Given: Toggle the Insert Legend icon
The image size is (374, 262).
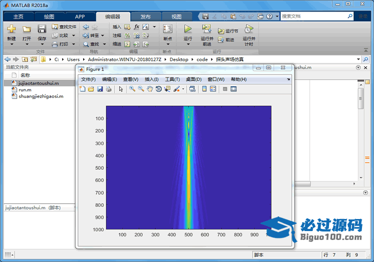Looking at the screenshot, I should pyautogui.click(x=213, y=89).
